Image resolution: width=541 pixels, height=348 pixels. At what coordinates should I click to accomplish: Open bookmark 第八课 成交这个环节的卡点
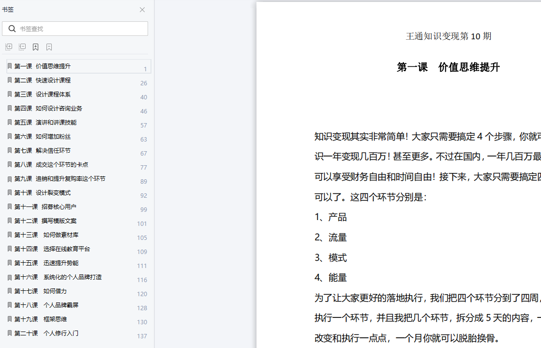coord(79,164)
